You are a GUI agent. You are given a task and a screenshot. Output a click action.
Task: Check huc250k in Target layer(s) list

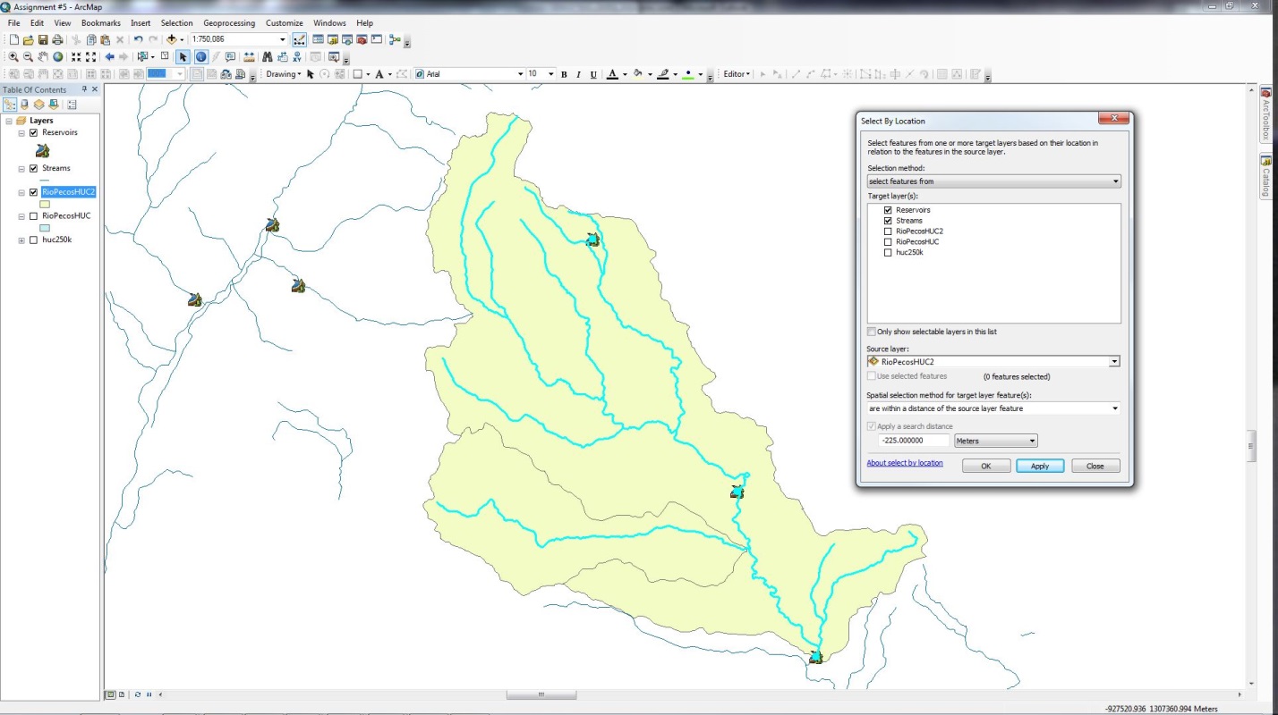click(888, 253)
